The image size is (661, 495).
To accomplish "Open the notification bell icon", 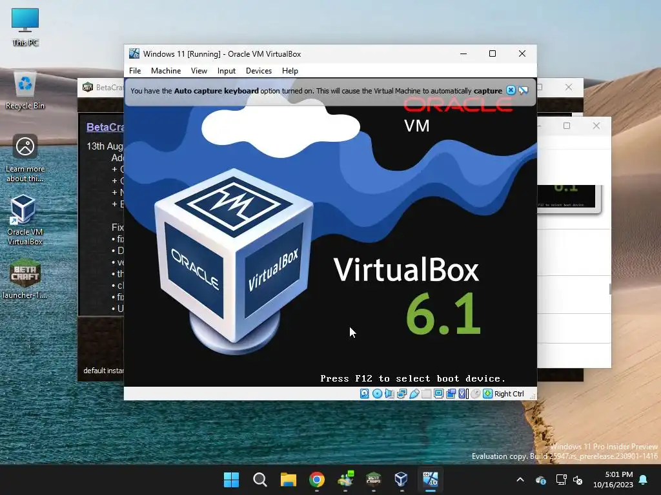I will click(644, 480).
